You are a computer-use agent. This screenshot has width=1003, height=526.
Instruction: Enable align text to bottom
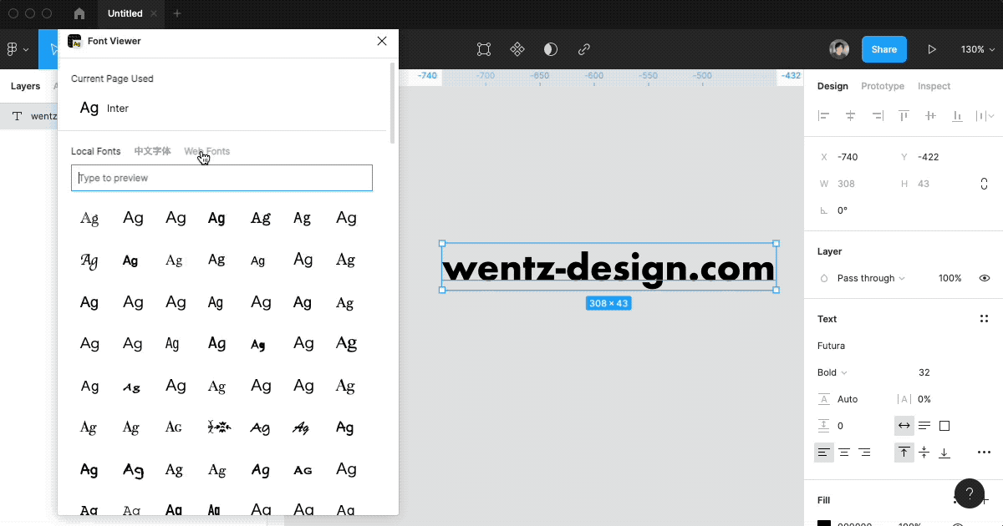pos(944,453)
